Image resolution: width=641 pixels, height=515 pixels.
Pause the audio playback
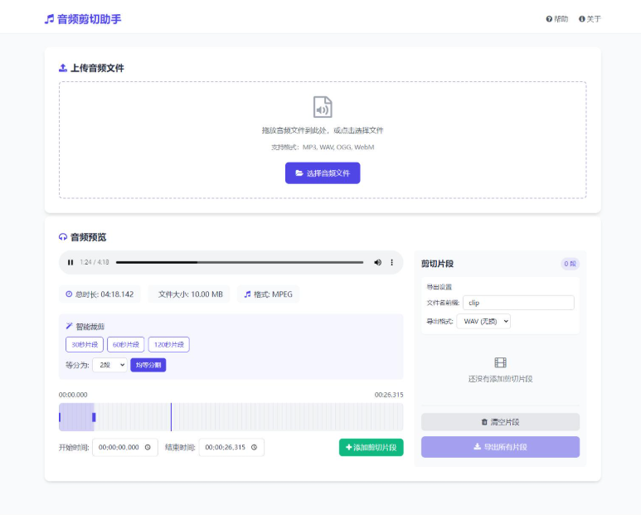(71, 262)
